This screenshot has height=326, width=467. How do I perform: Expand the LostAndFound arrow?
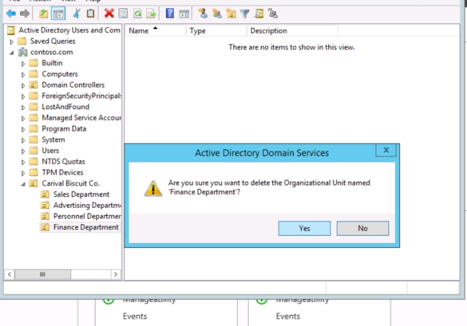point(23,107)
